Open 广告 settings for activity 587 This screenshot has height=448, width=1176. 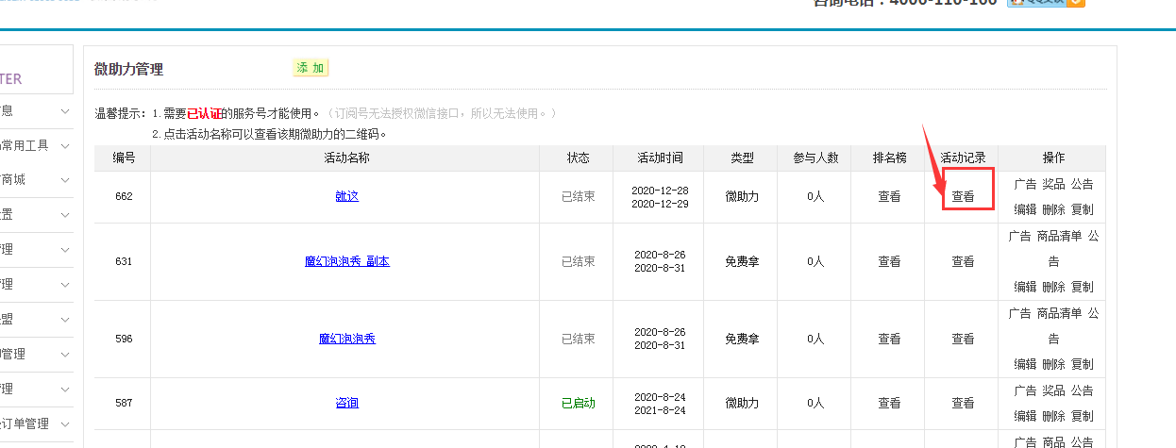(1025, 390)
